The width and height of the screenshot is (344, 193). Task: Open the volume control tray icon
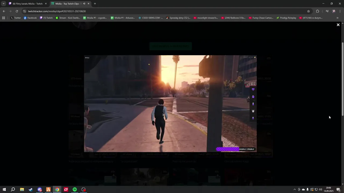pos(320,190)
